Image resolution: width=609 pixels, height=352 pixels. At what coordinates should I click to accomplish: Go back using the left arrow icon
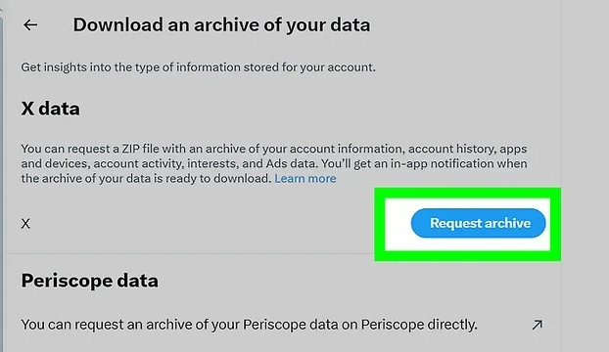(30, 24)
